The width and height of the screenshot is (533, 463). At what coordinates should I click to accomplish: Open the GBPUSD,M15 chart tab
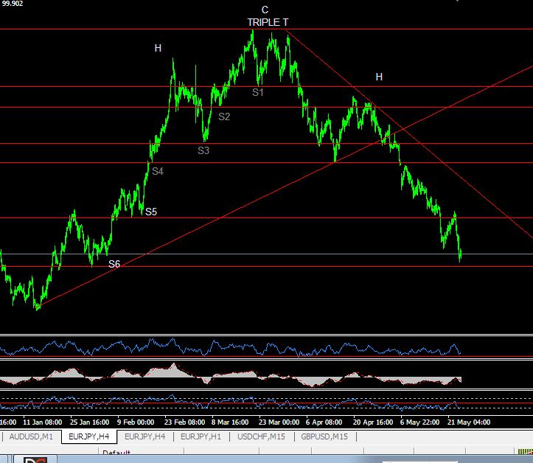[325, 436]
